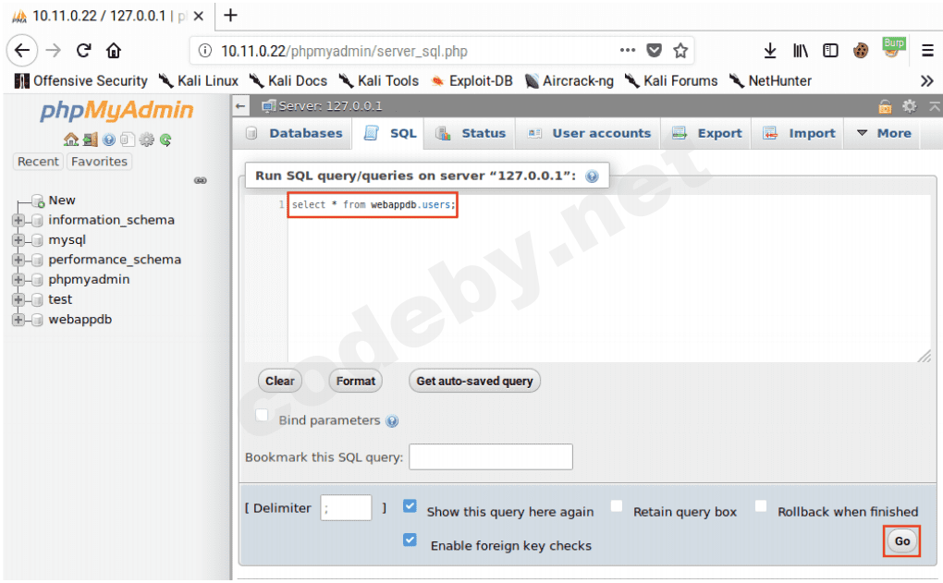Open Exploit-DB bookmark
943x583 pixels.
pyautogui.click(x=472, y=80)
